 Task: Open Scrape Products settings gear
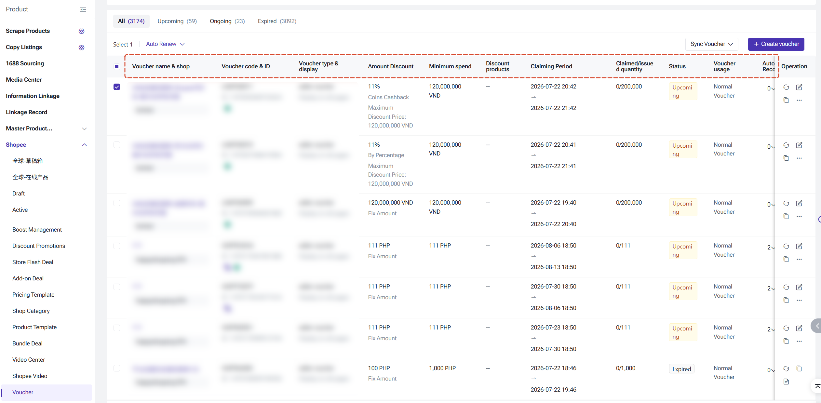(x=82, y=31)
